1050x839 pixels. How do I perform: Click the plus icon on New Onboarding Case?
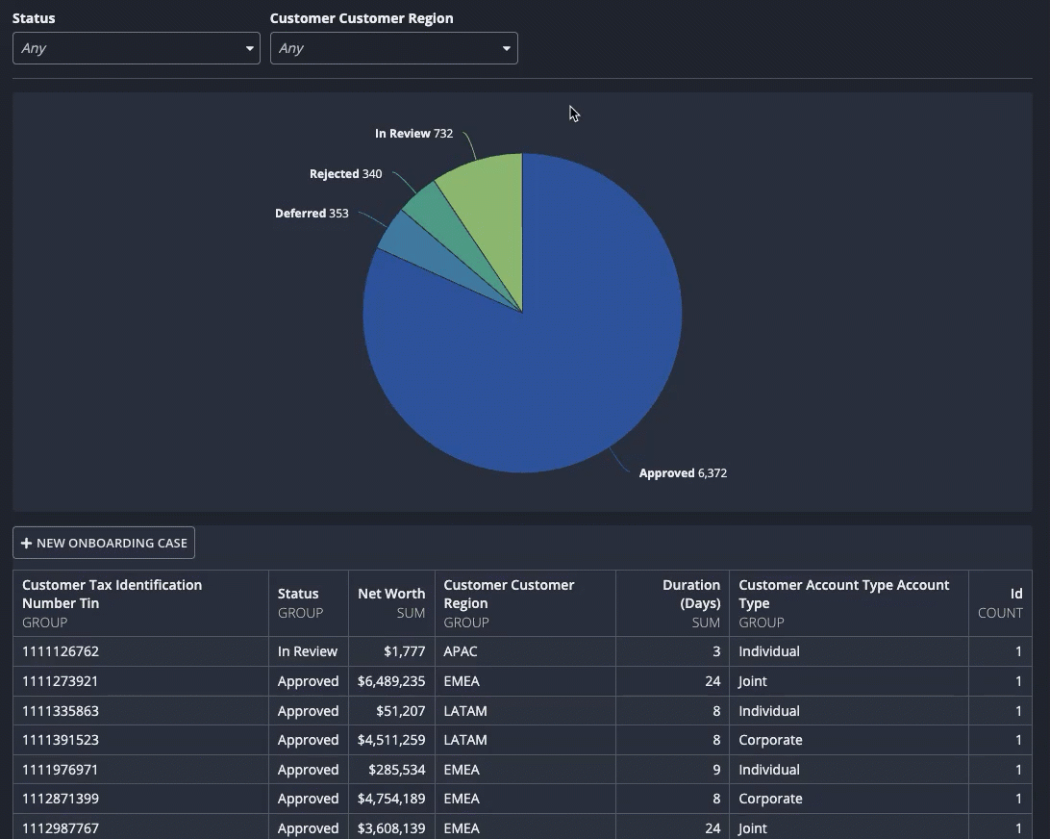point(26,543)
